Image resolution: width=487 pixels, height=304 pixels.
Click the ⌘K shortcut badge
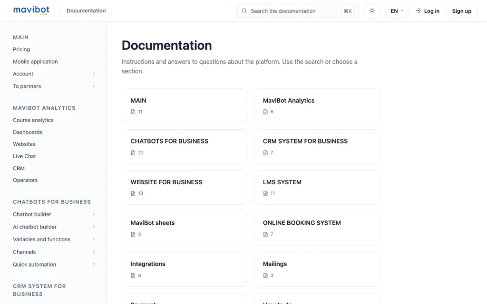pyautogui.click(x=348, y=11)
